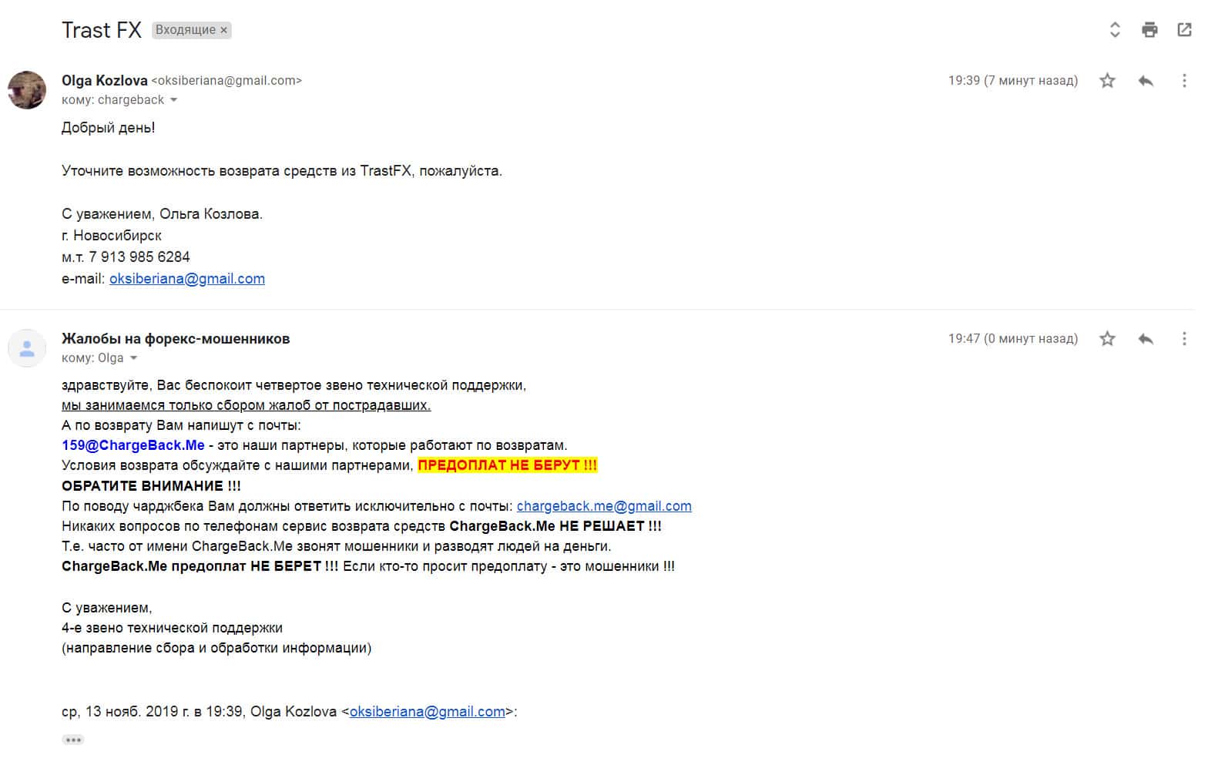
Task: Click the generic sender avatar icon
Action: point(27,348)
